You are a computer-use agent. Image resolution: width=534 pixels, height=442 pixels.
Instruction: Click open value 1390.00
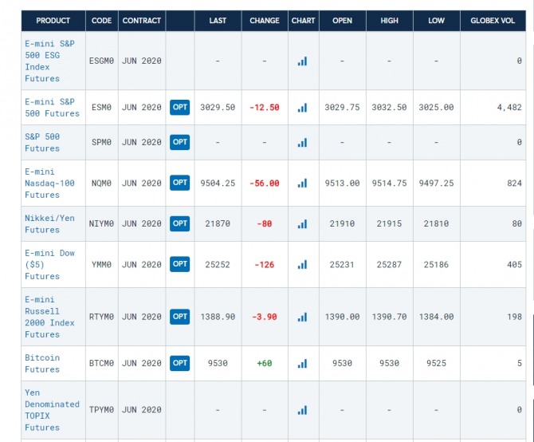pyautogui.click(x=342, y=317)
